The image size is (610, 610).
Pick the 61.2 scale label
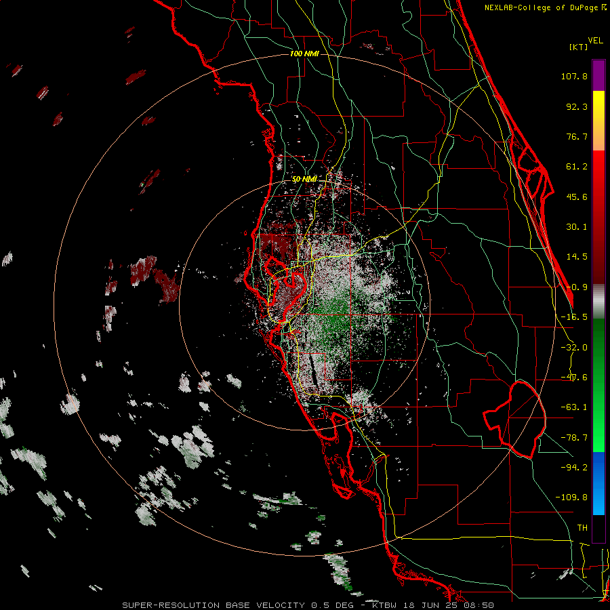point(577,167)
